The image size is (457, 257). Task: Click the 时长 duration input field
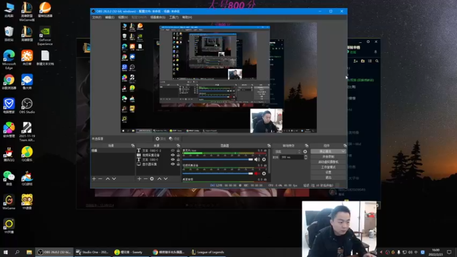pyautogui.click(x=291, y=157)
